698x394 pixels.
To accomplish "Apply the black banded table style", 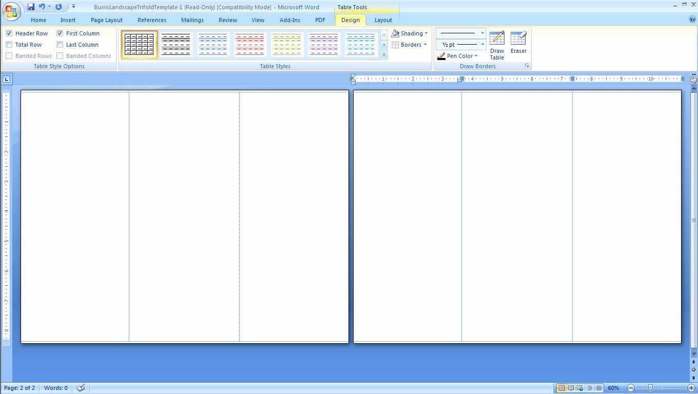I will pos(176,45).
